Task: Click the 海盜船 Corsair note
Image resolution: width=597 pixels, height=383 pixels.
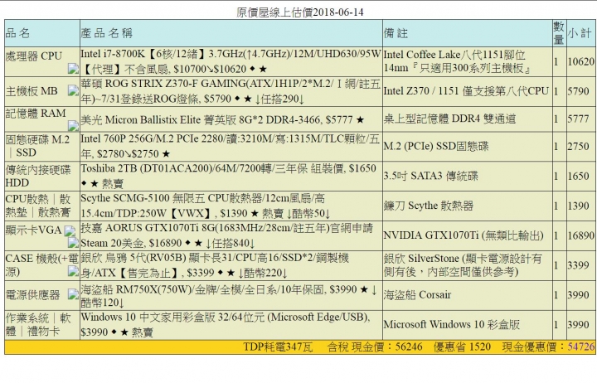Action: [x=417, y=294]
